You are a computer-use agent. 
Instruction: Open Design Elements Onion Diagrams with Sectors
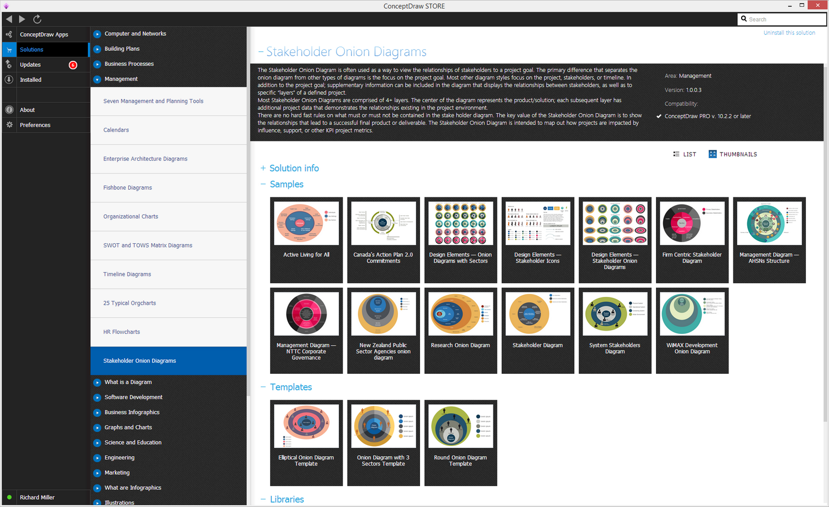[x=461, y=240]
